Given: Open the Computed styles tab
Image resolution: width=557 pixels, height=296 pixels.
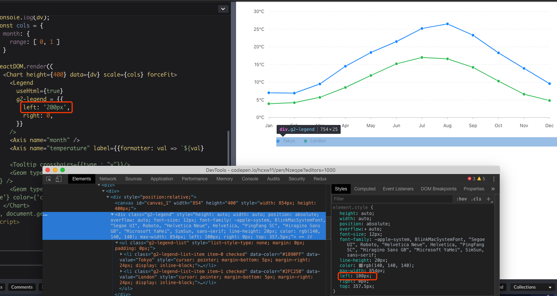Looking at the screenshot, I should pos(365,189).
